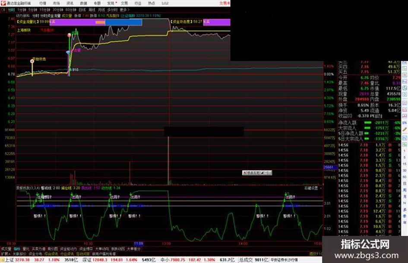This screenshot has width=408, height=263.
Task: Click the blue segment of 资金流量比 bar
Action: 123,22
